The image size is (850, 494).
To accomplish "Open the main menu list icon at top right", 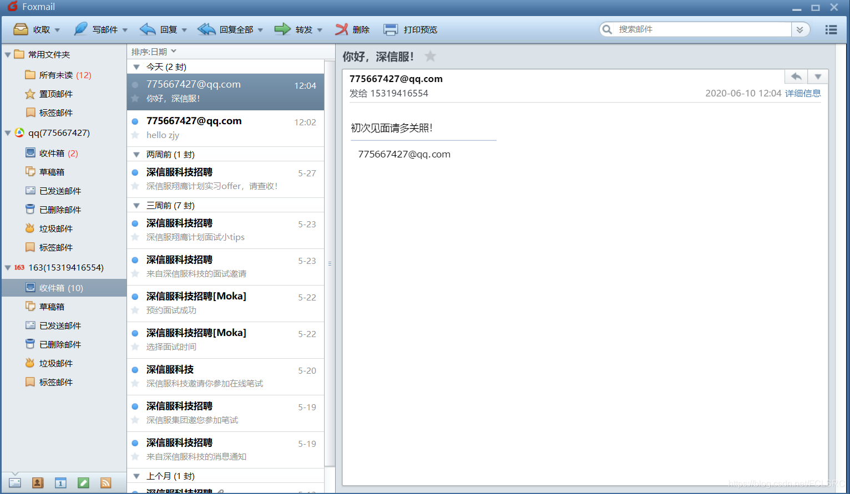I will click(x=831, y=29).
